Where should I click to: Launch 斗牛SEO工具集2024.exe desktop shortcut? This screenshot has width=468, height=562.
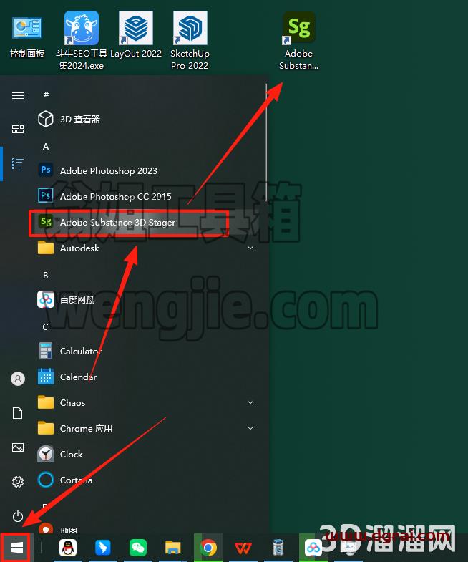point(82,40)
